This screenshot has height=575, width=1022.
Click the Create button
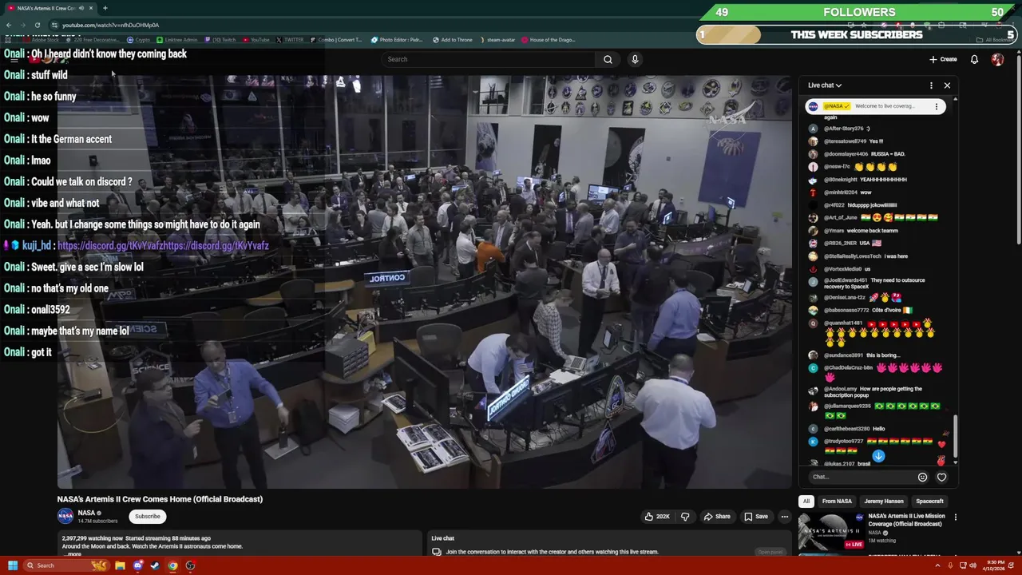point(943,59)
